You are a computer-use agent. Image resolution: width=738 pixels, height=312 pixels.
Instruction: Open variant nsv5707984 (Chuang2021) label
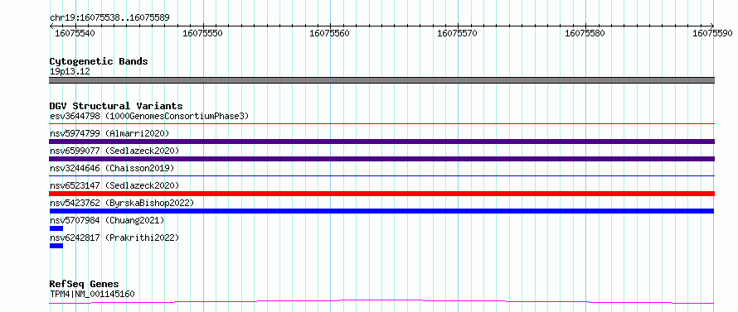pos(107,220)
